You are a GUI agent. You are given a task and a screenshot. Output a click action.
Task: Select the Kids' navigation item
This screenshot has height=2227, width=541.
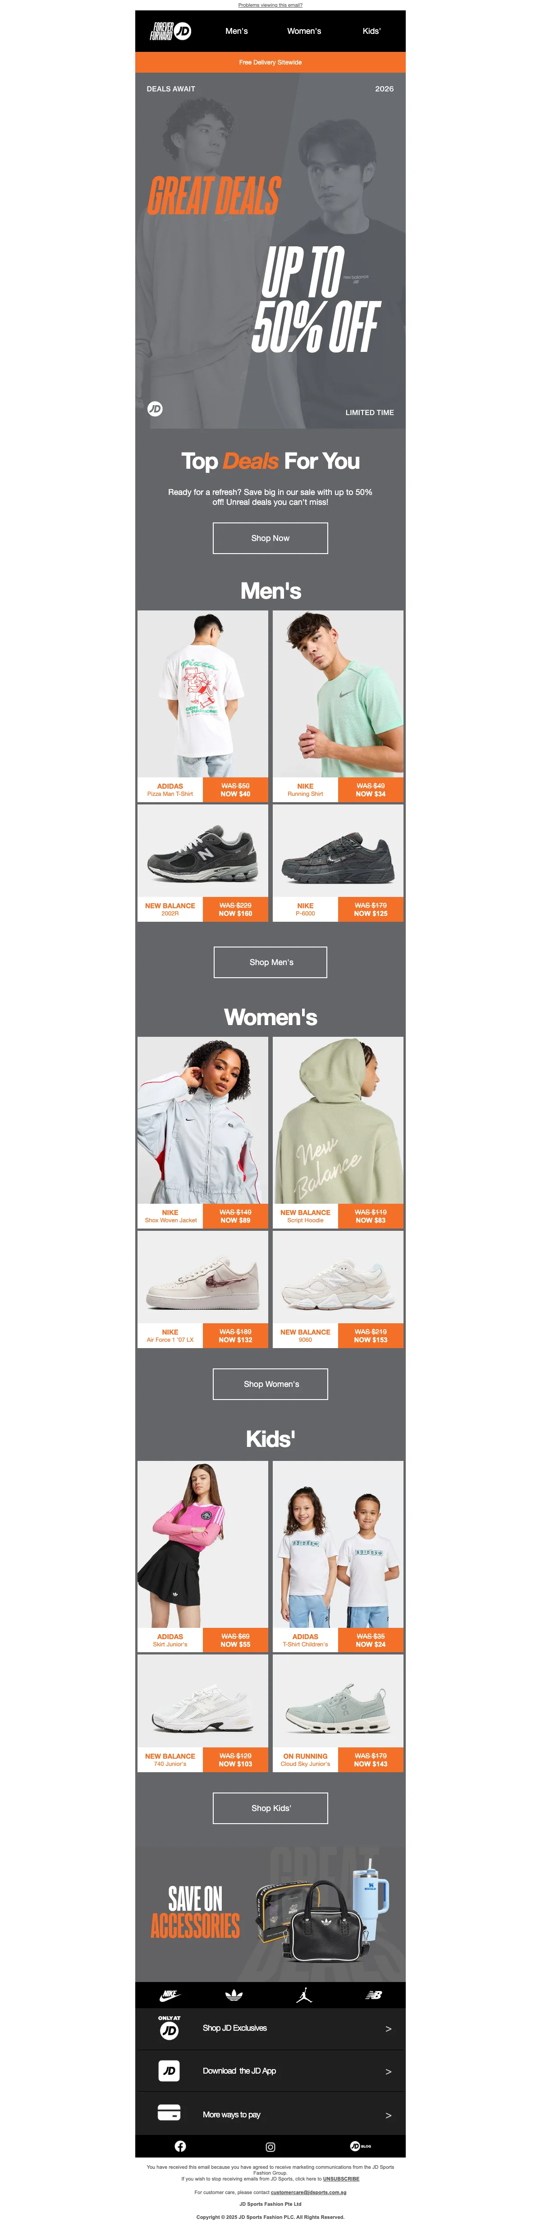(x=371, y=31)
